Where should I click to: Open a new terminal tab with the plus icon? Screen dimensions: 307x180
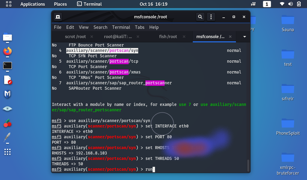click(58, 17)
